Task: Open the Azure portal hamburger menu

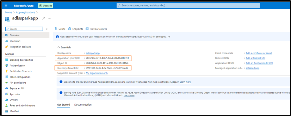Action: [6, 6]
